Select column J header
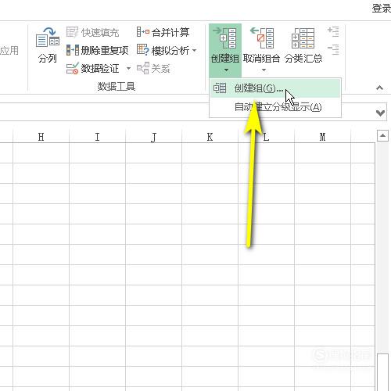Viewport: 391px width, 391px height. pos(154,137)
